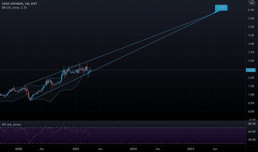The width and height of the screenshot is (258, 152).
Task: Click the 4.00 price scale value
Action: [x=251, y=44]
